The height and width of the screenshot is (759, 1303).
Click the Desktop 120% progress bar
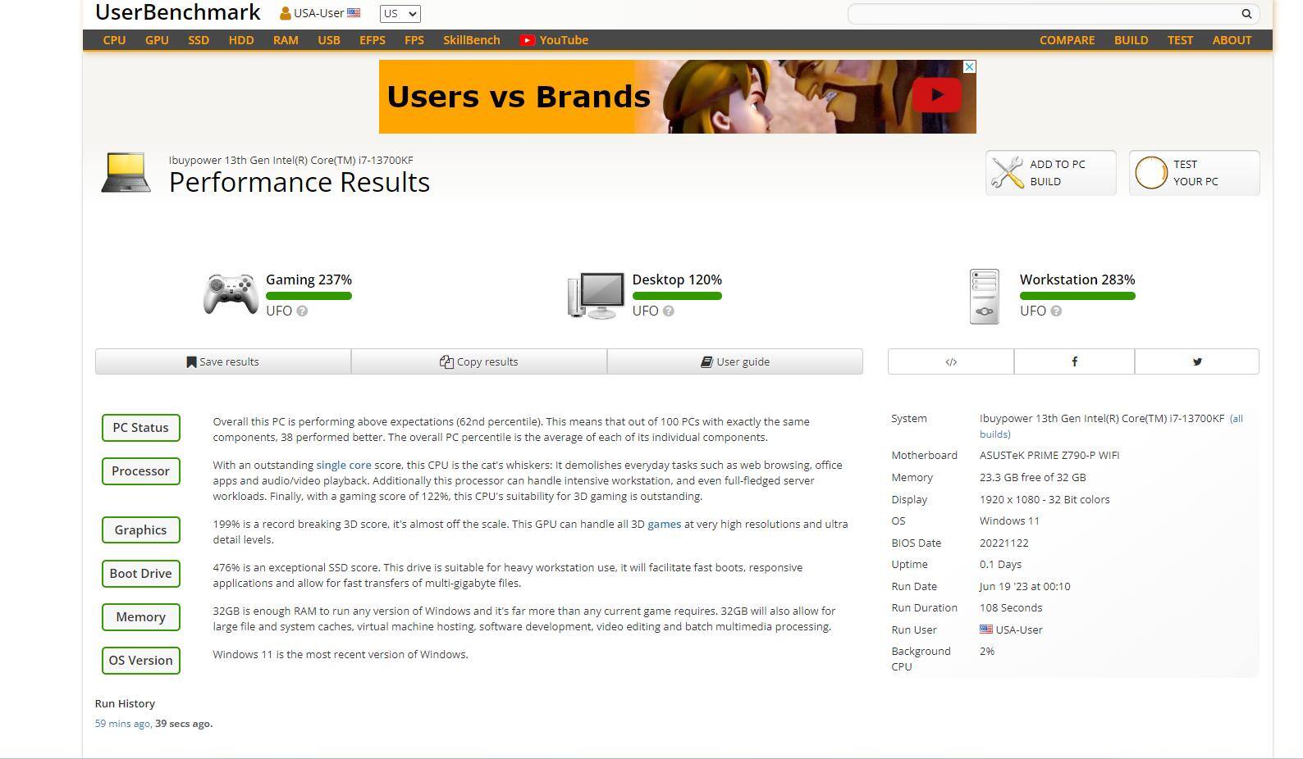click(x=677, y=296)
